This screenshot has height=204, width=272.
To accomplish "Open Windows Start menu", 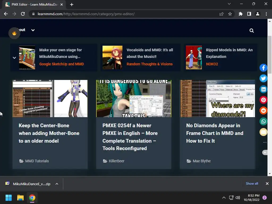I will tap(8, 198).
